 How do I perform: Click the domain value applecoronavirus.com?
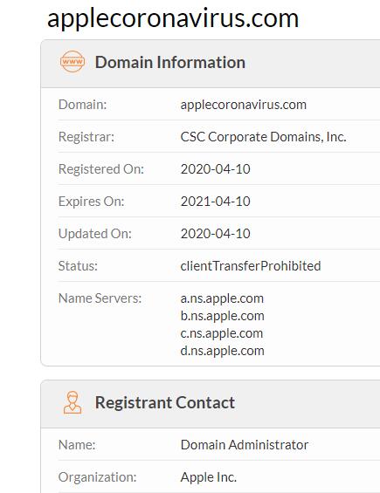[244, 105]
